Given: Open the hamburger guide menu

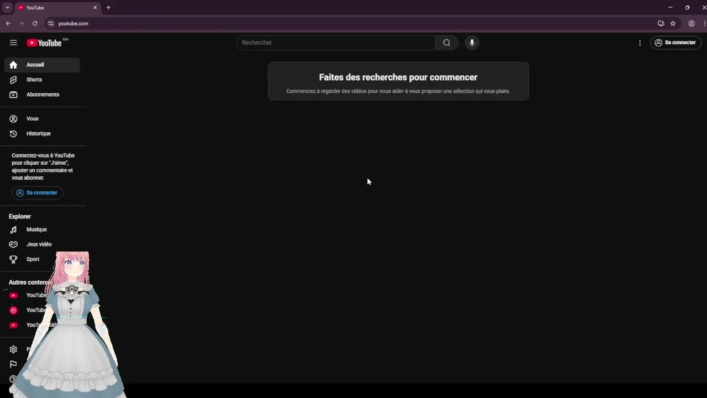Looking at the screenshot, I should [13, 43].
